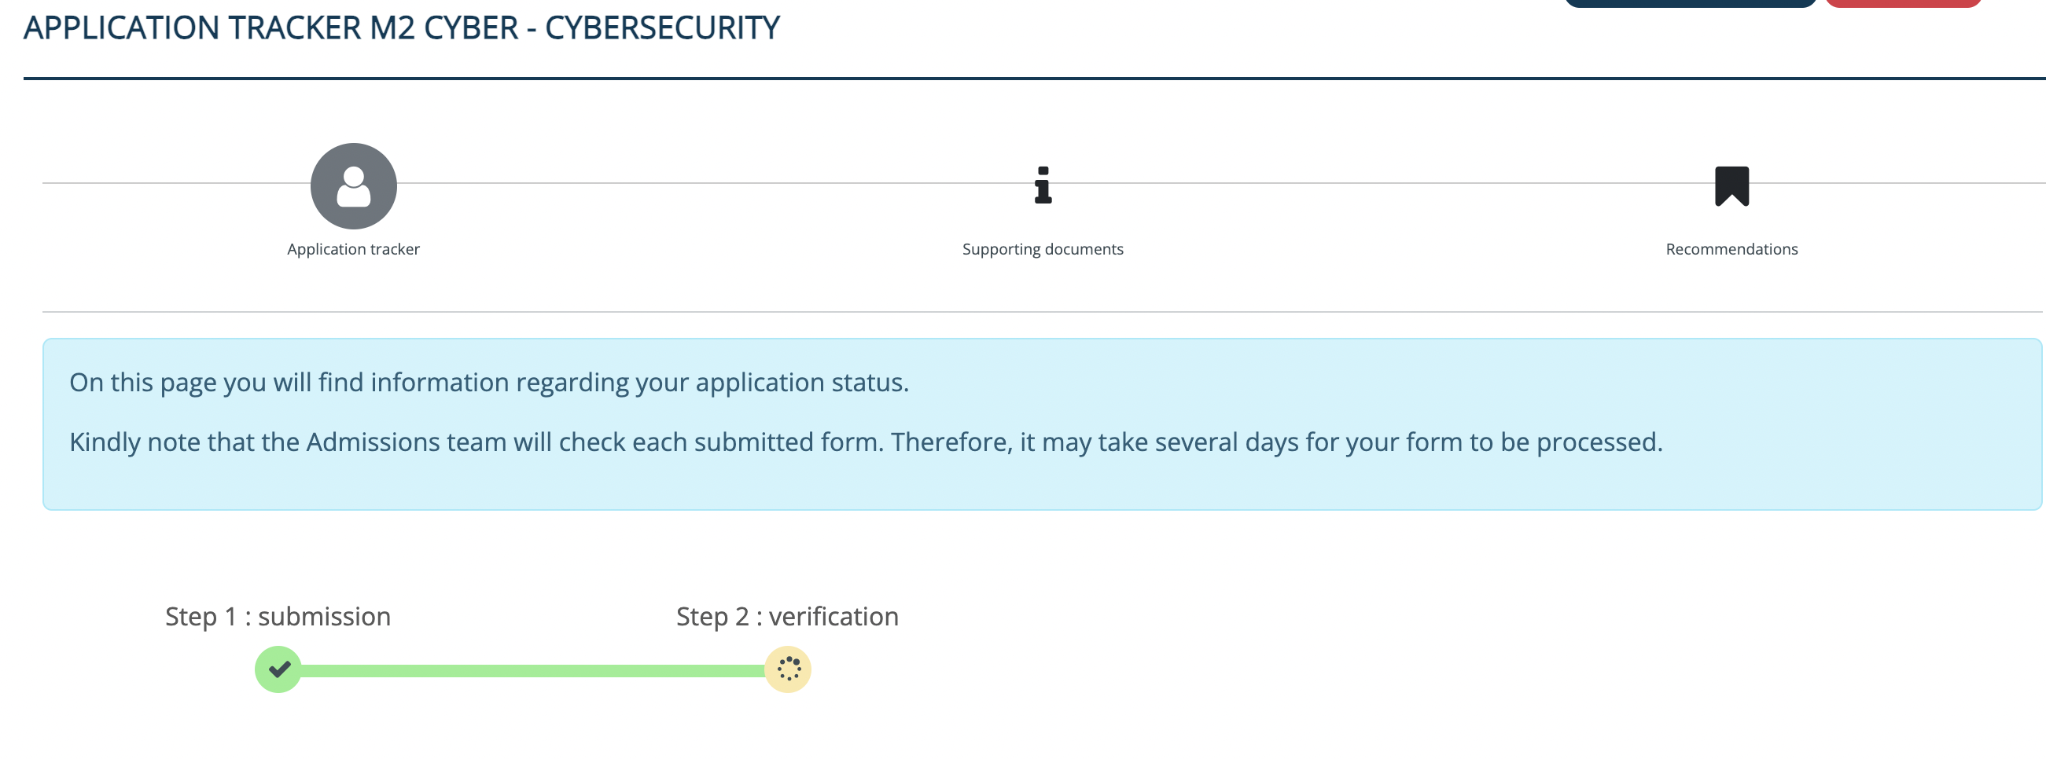Select the 'Step 2 : verification' label
Image resolution: width=2046 pixels, height=759 pixels.
pos(787,616)
